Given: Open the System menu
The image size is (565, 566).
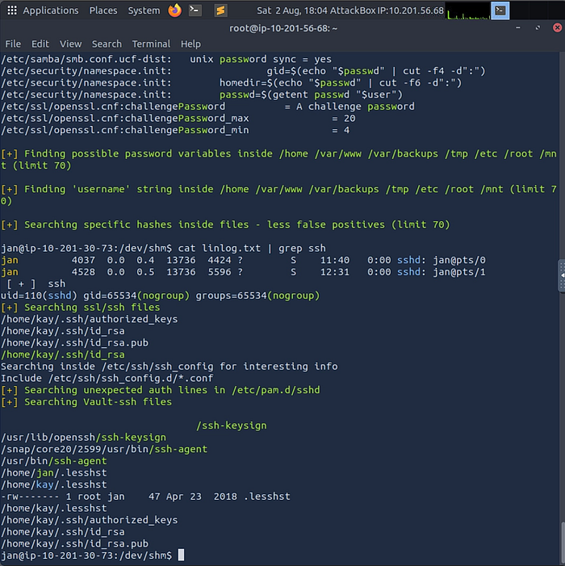Looking at the screenshot, I should click(144, 10).
